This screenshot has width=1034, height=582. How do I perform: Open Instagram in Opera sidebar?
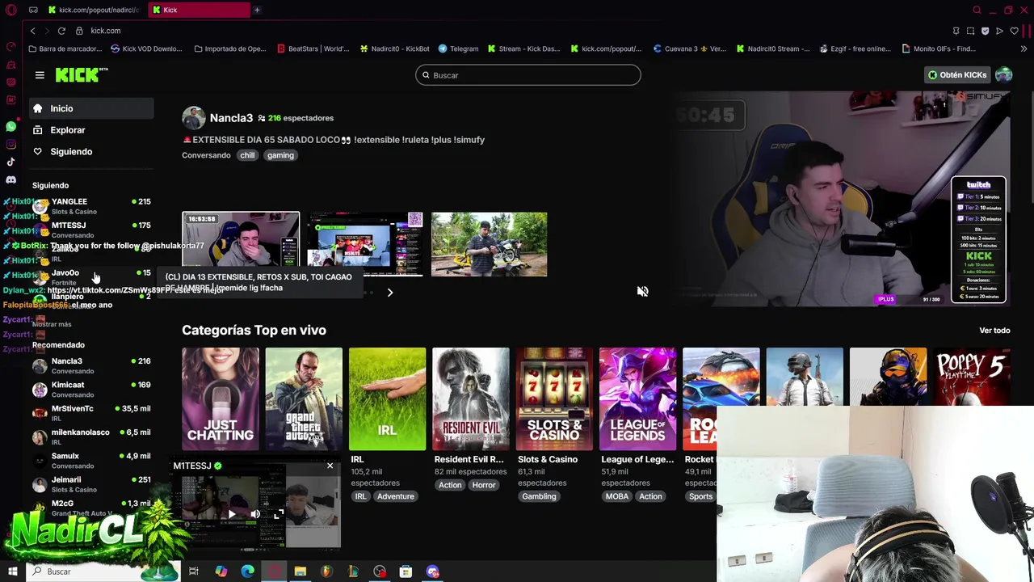tap(11, 145)
